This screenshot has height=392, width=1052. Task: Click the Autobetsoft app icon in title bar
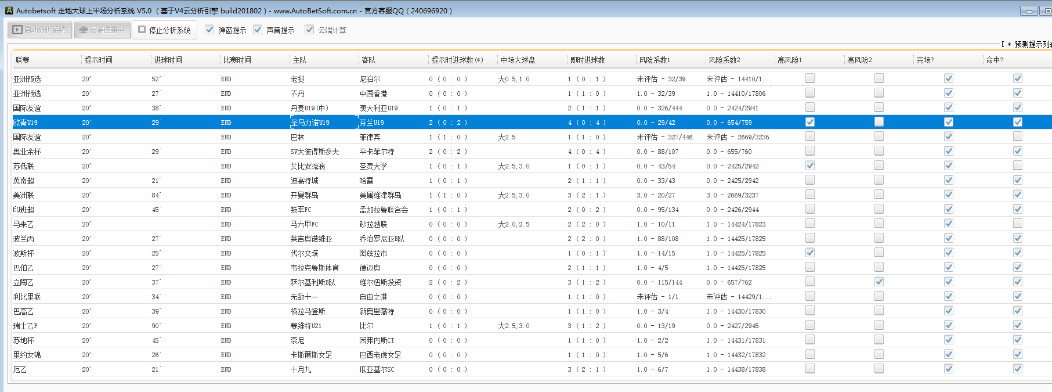(x=9, y=10)
